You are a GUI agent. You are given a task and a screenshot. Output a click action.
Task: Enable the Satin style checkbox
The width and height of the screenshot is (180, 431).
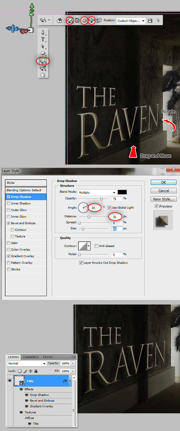[x=8, y=243]
